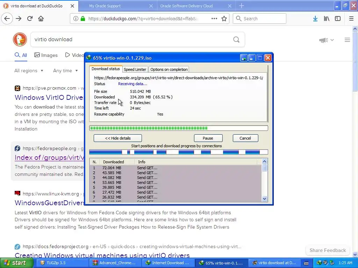Image resolution: width=358 pixels, height=268 pixels.
Task: Click IDM tray icon in system tray
Action: [319, 263]
